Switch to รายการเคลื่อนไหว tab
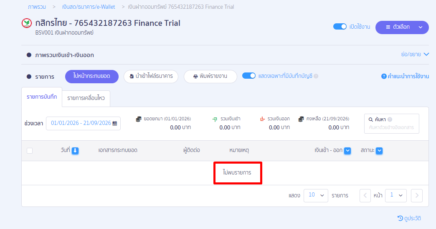Screen dimensions: 436x229 [x=86, y=98]
